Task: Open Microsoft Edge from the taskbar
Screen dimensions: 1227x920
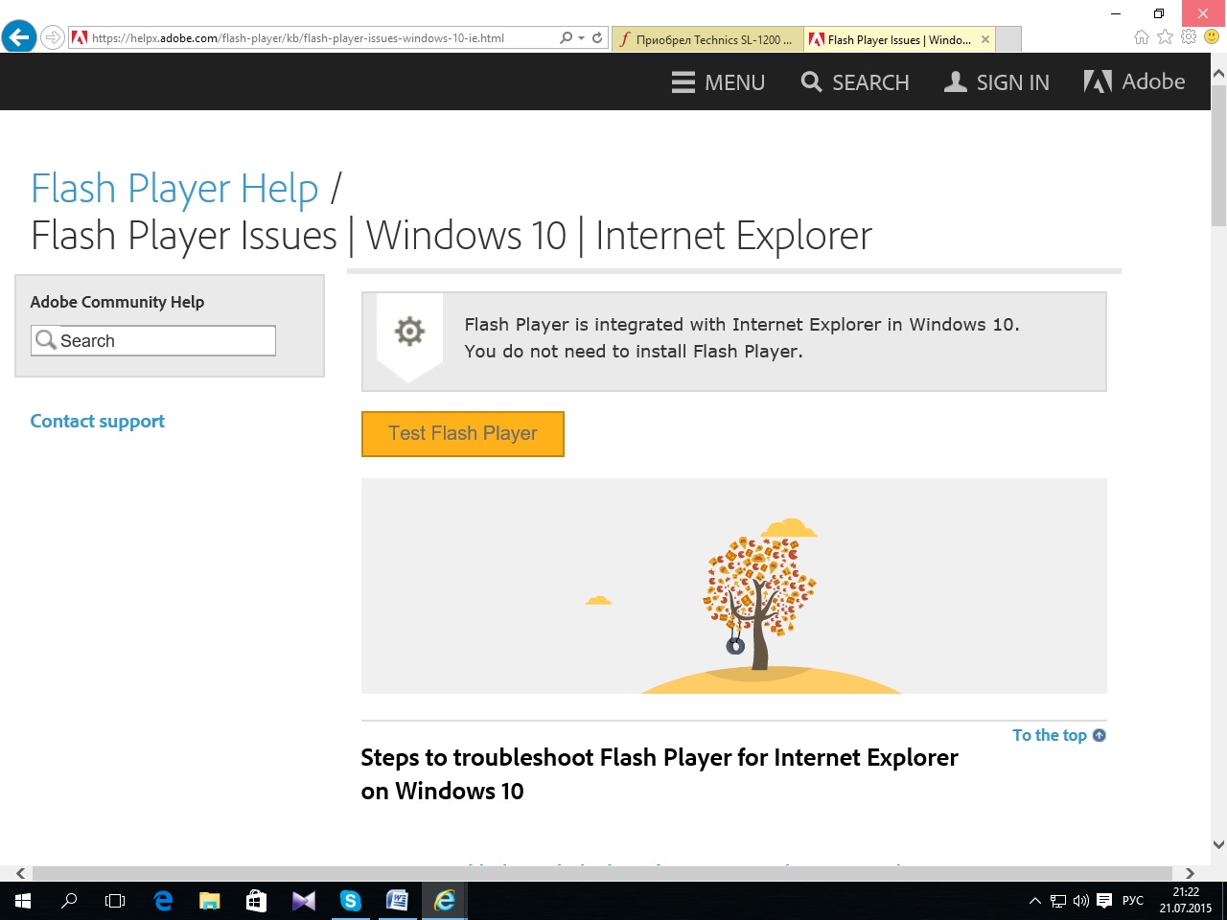Action: click(163, 901)
